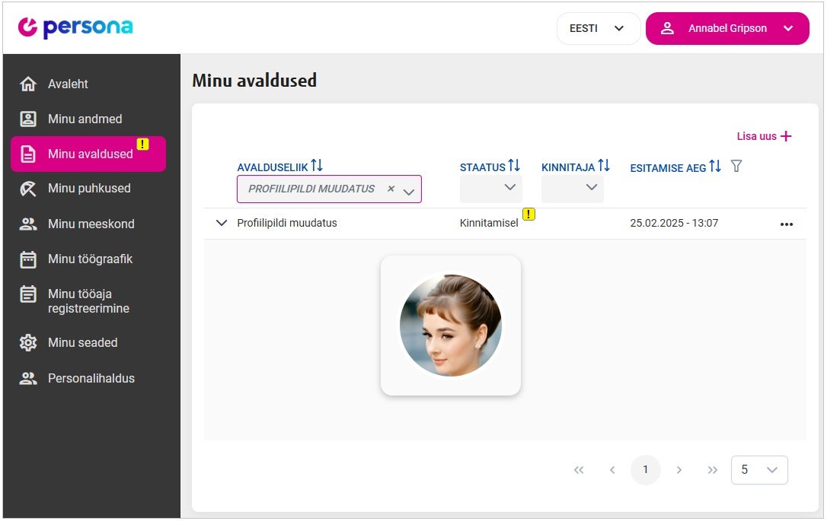The image size is (827, 521).
Task: Open Minu seaded settings page
Action: coord(83,342)
